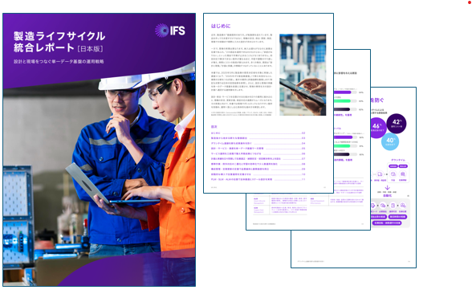Click the 40% light blue statistic circle
The image size is (472, 290).
click(390, 141)
